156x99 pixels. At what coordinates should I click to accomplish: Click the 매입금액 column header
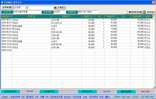[111, 16]
